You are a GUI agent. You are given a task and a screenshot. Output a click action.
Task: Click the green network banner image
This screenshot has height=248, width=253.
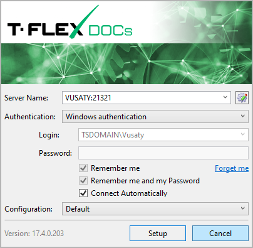click(126, 63)
